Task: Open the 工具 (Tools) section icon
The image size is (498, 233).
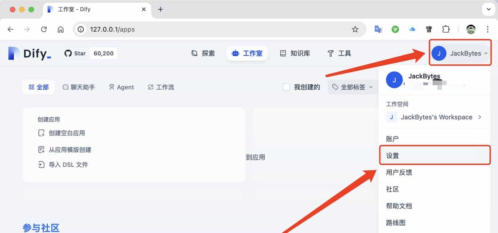Action: click(330, 53)
